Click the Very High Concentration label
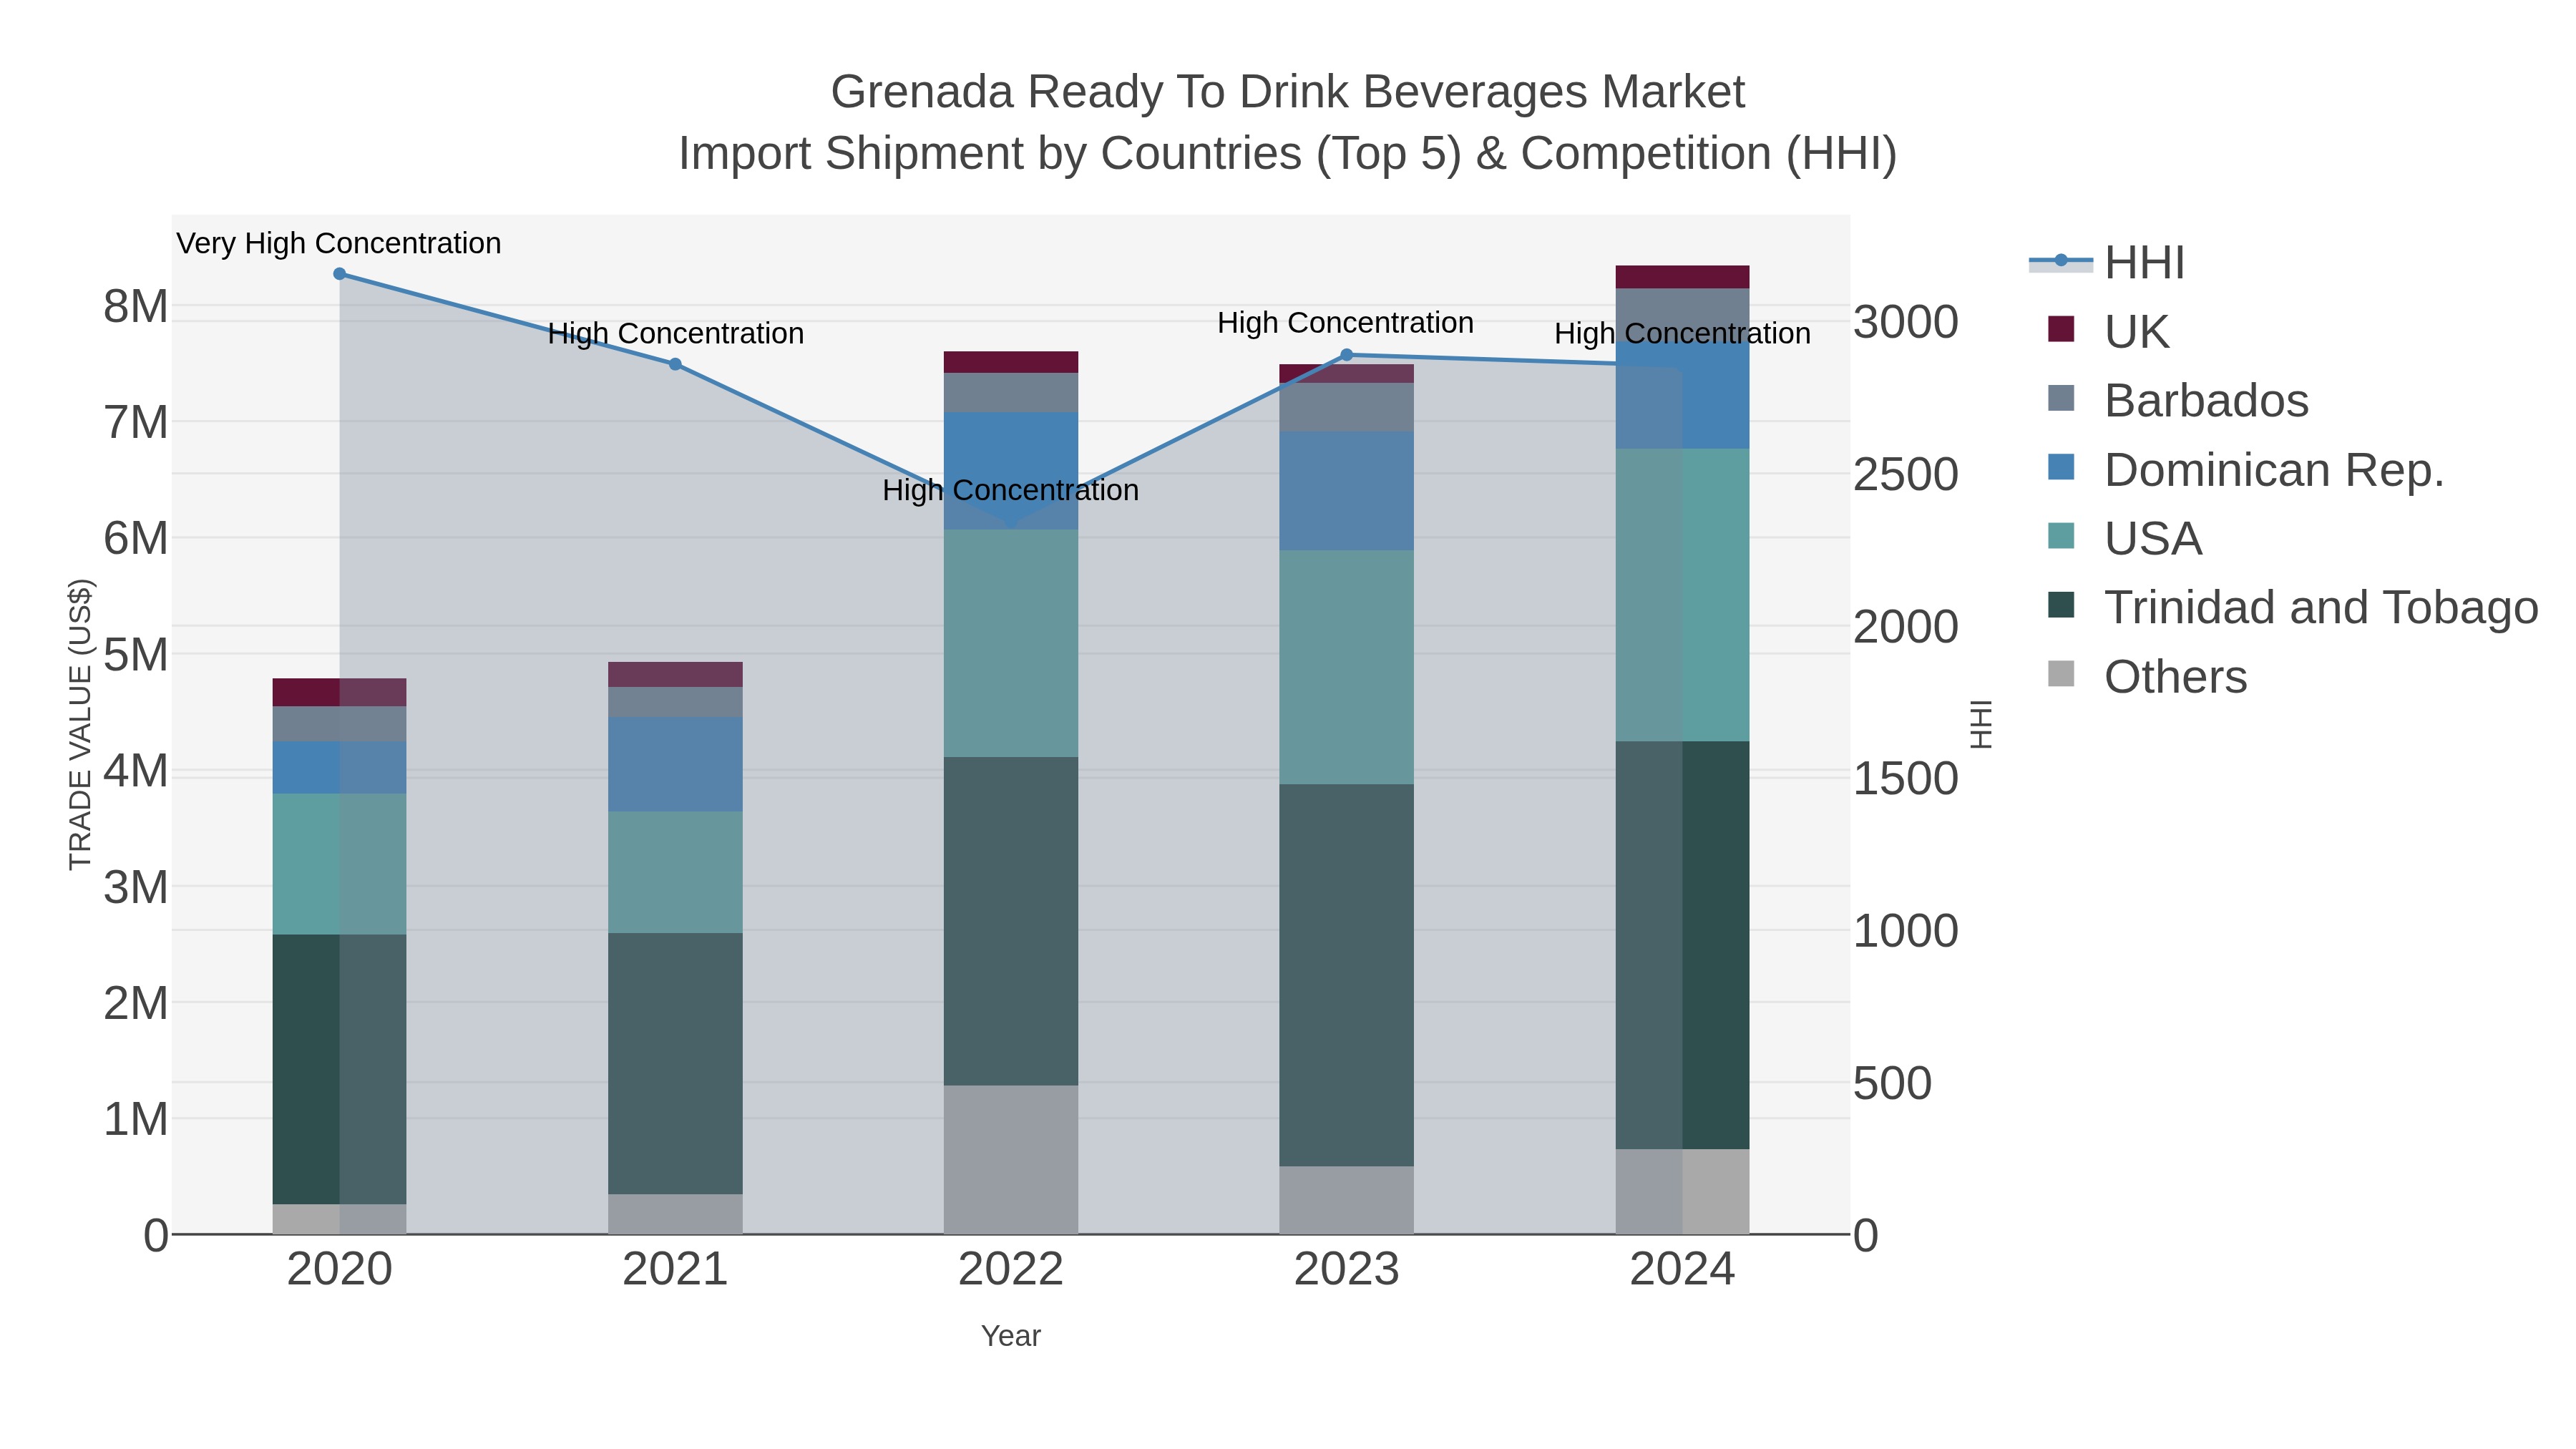Viewport: 2576px width, 1449px height. pos(339,243)
